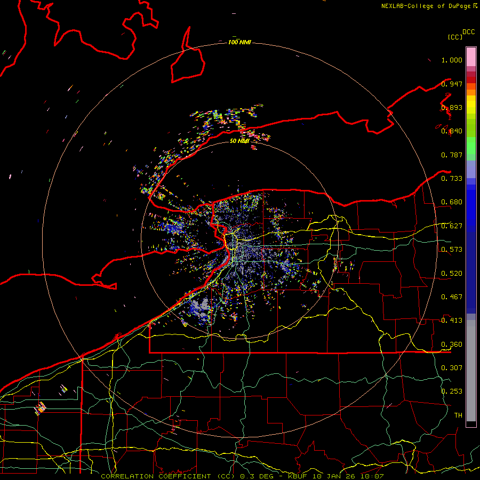Click the TH label beside the color bar

[x=458, y=415]
